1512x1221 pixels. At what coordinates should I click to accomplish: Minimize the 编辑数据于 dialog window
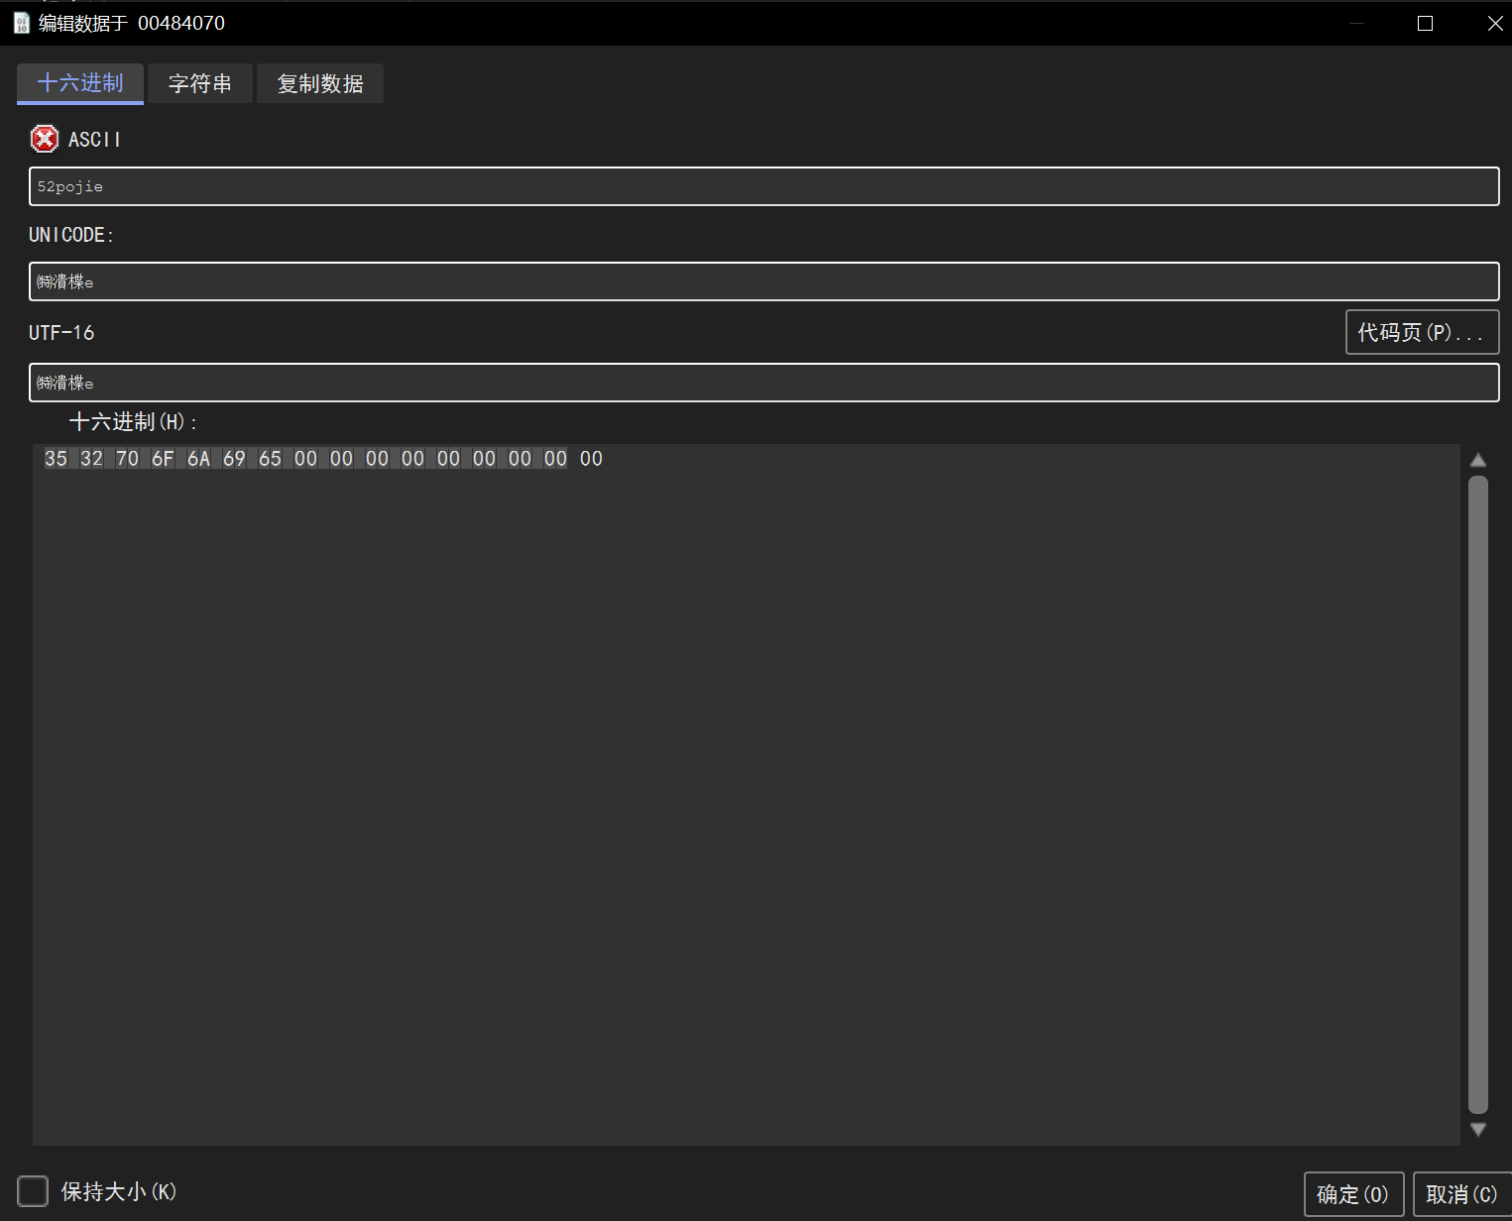tap(1356, 23)
